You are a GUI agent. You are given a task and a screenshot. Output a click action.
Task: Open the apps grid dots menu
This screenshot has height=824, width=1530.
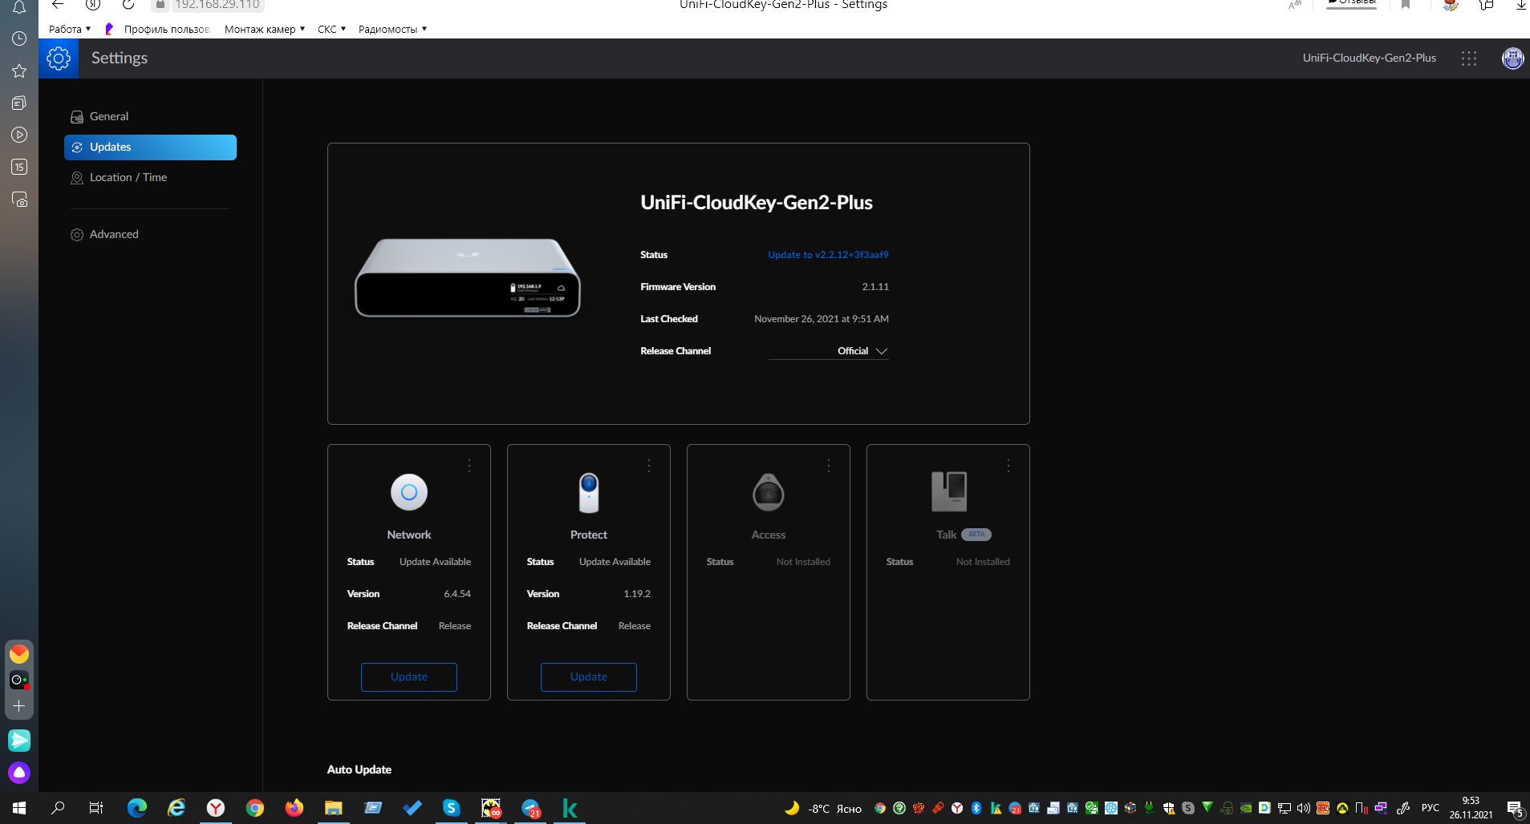[1469, 59]
